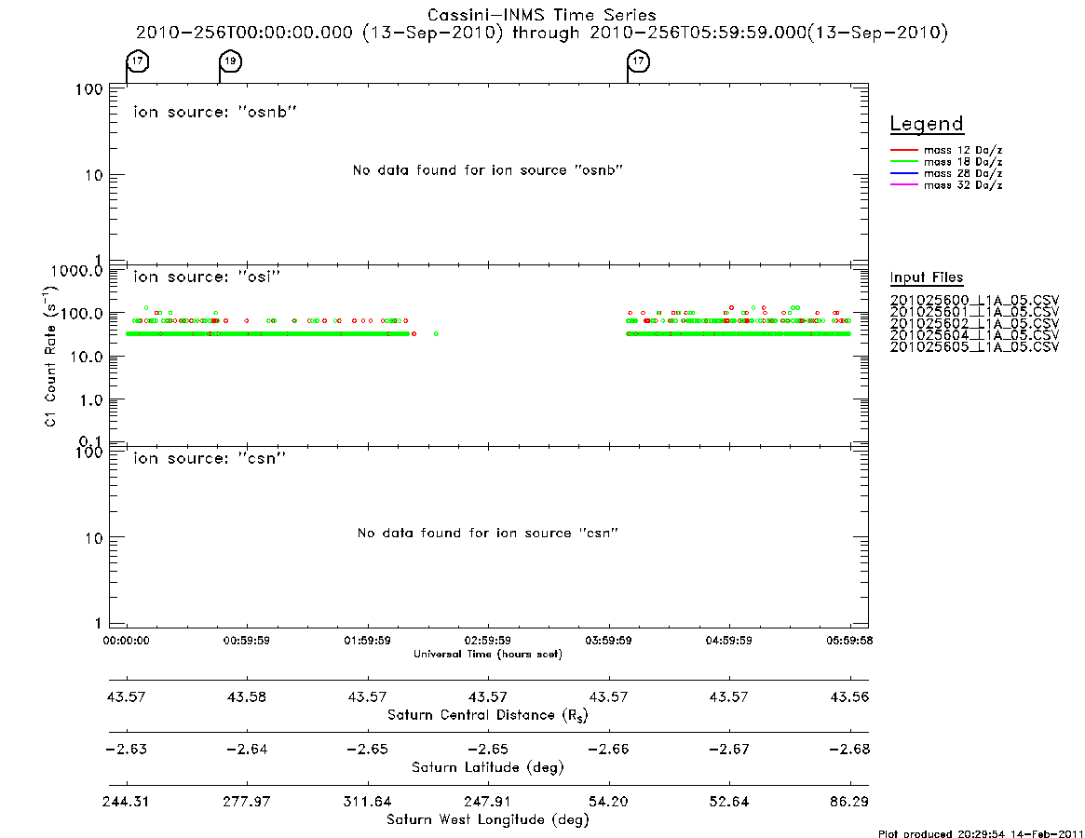The width and height of the screenshot is (1085, 838).
Task: Click the 'ion source: "osnb"' panel label
Action: 215,112
